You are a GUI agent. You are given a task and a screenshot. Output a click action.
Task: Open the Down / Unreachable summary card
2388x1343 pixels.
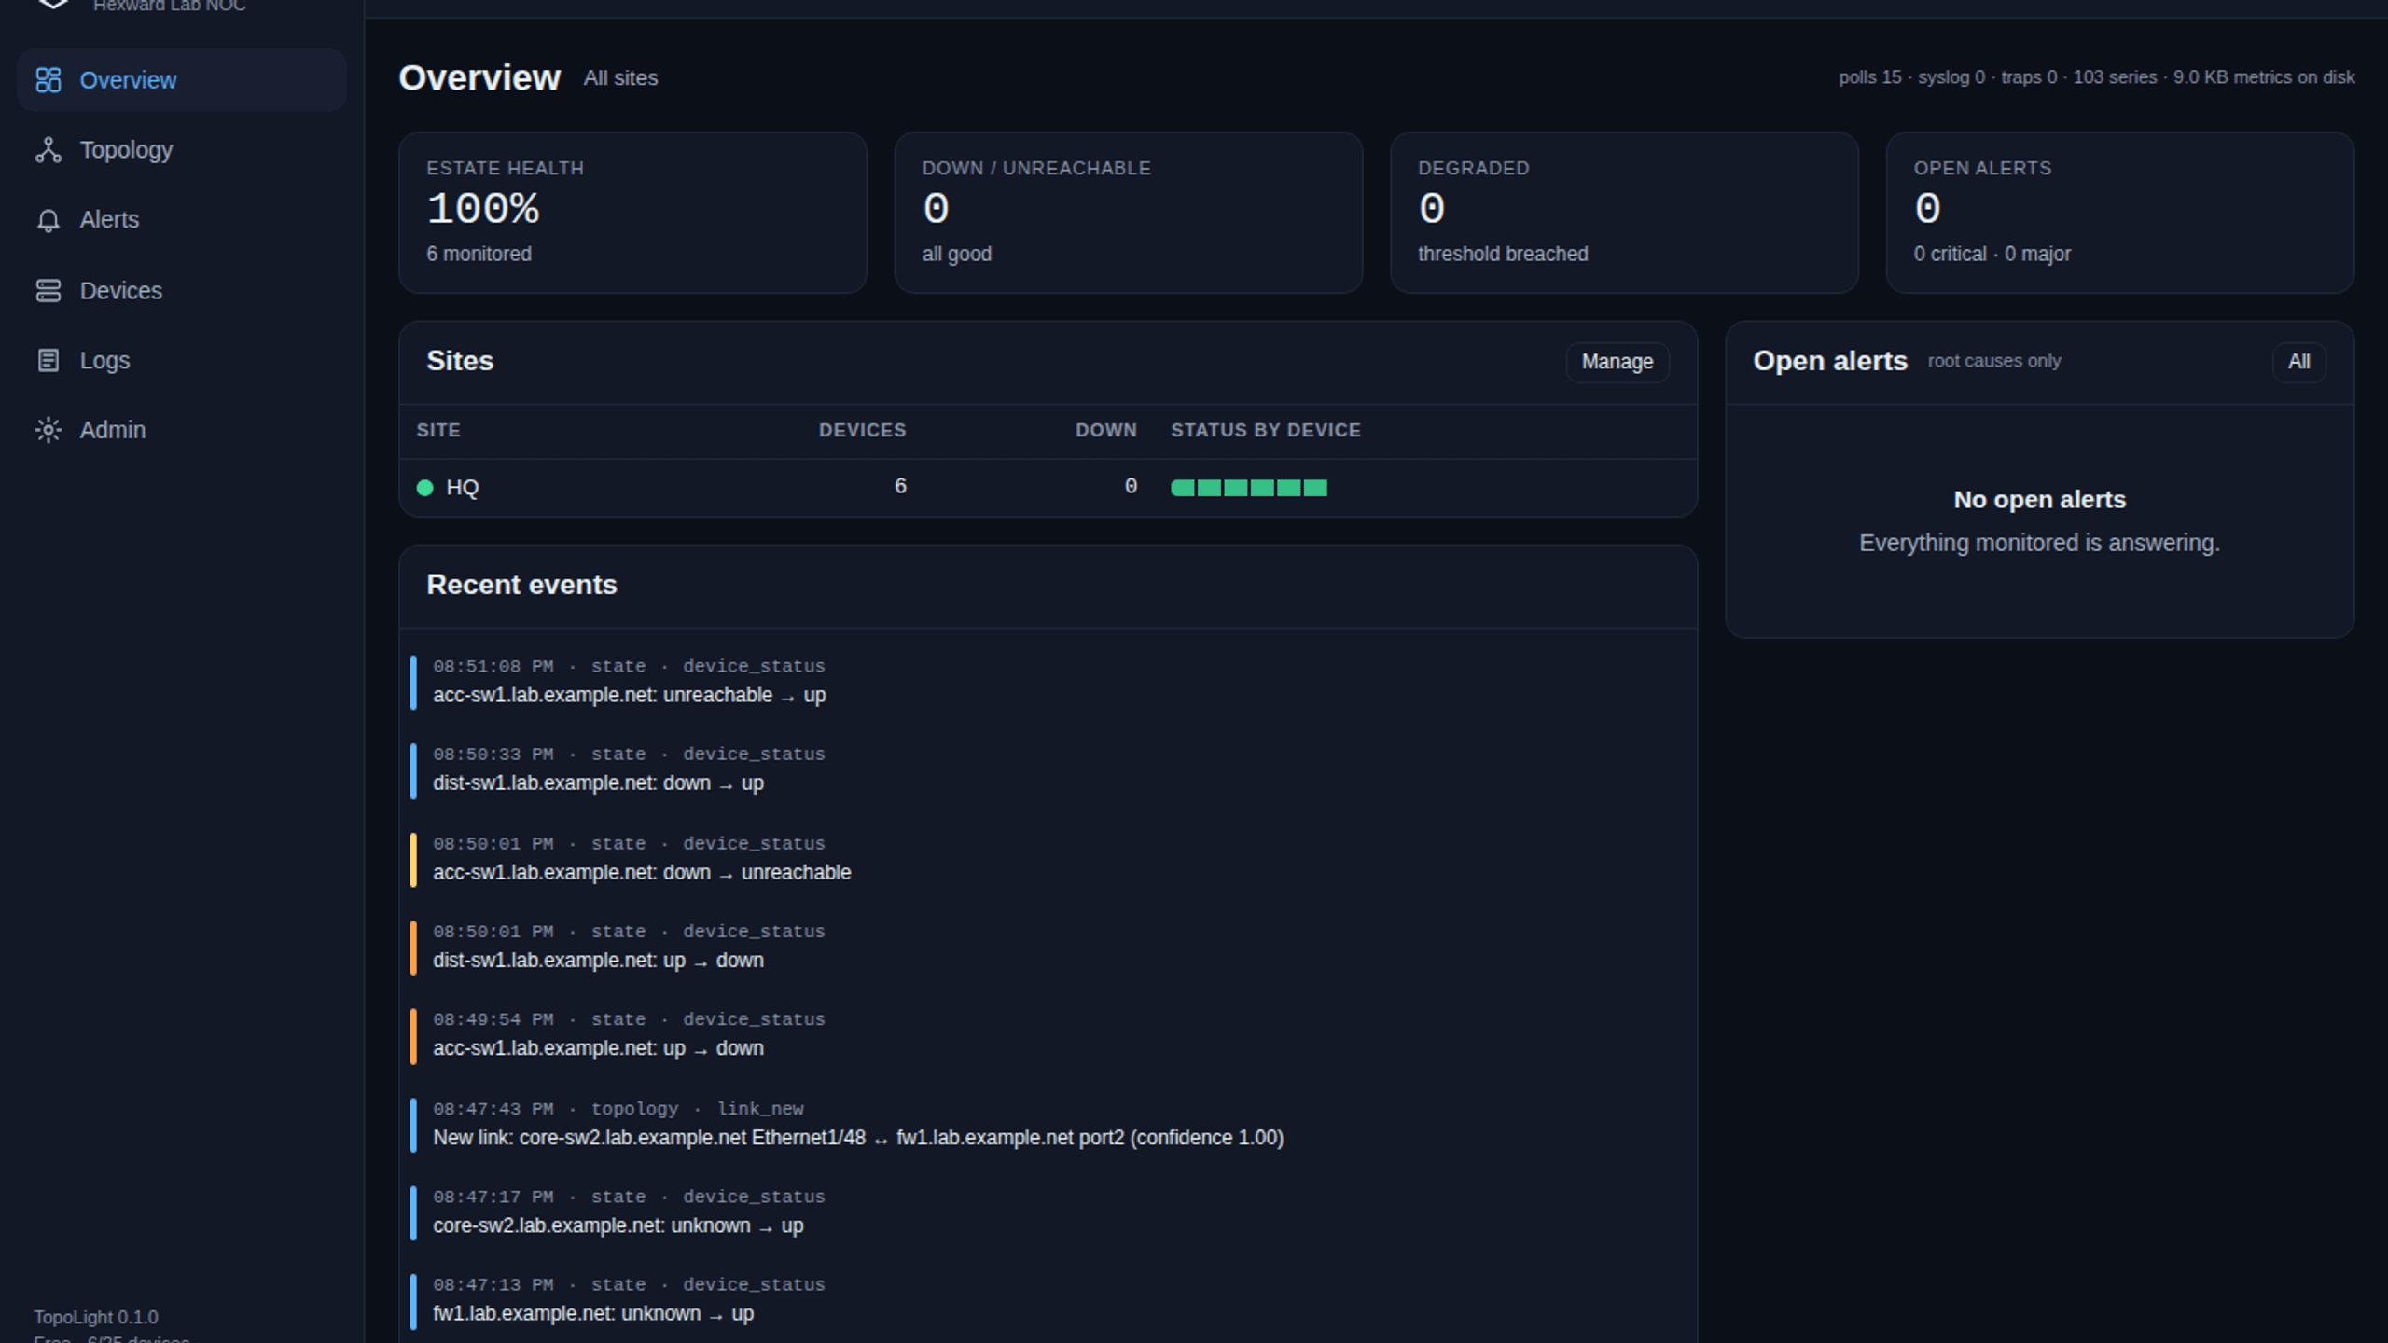coord(1129,213)
